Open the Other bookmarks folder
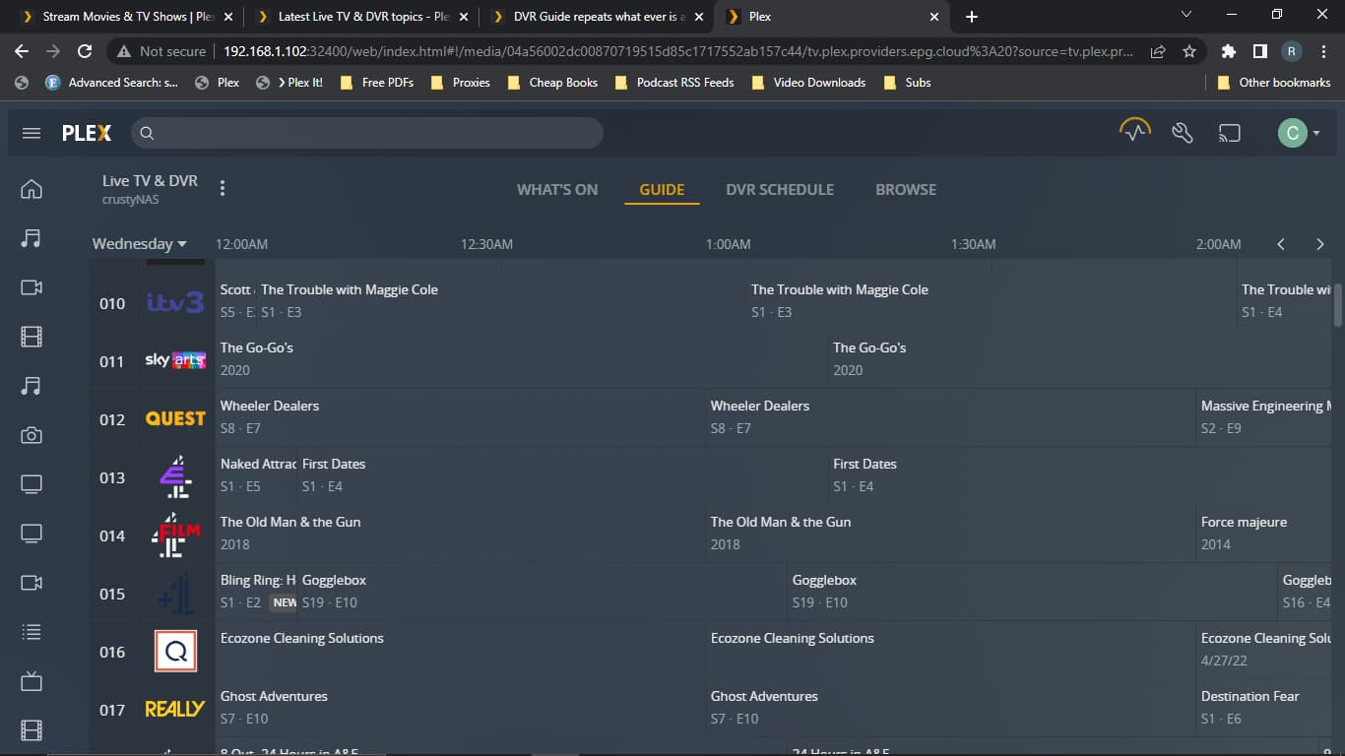Screen dimensions: 1345x756 tap(1274, 83)
